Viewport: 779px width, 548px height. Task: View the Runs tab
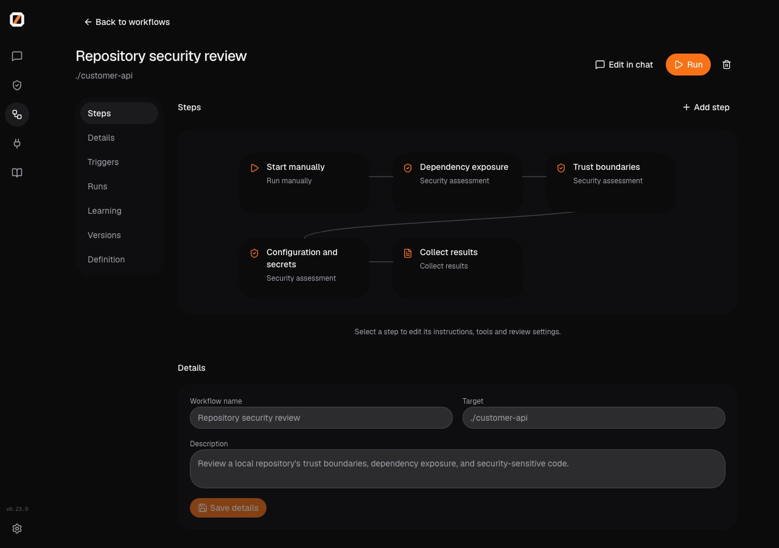pyautogui.click(x=119, y=186)
